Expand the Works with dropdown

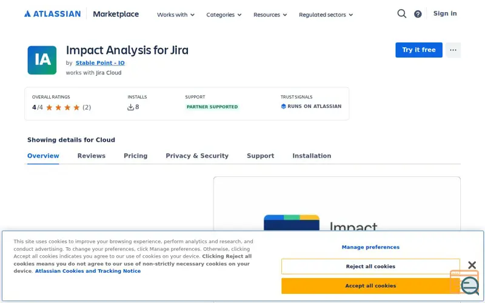point(176,15)
